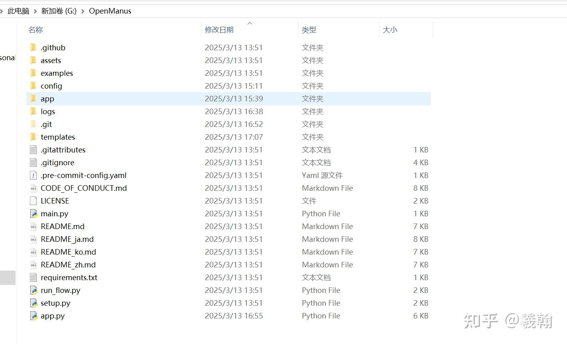
Task: Click the .github folder icon
Action: click(33, 48)
